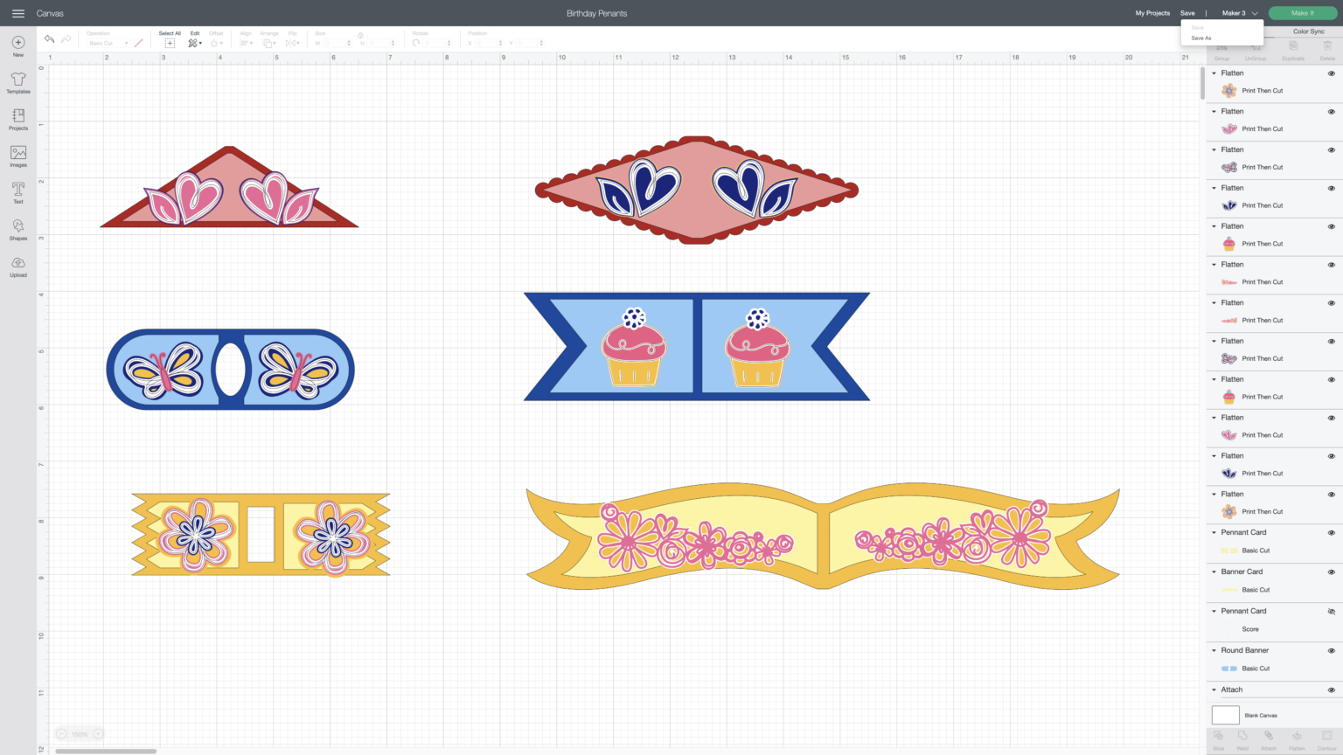Click the Weld icon in the layers footer

pos(1242,736)
